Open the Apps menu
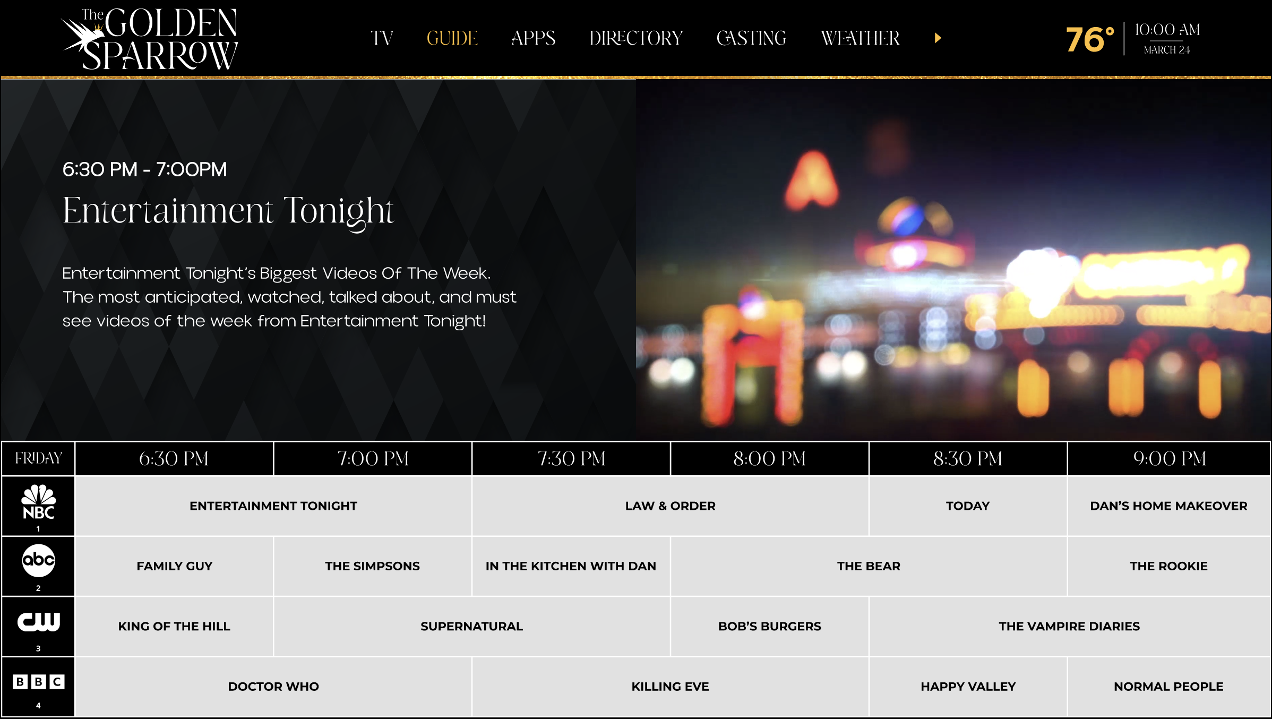The width and height of the screenshot is (1272, 719). 533,38
